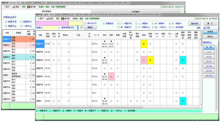Click scrollbar beside range filter buttons

(x=216, y=79)
